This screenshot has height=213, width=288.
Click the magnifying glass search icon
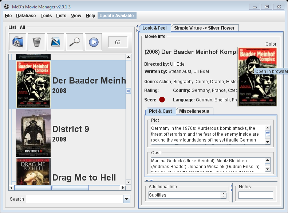(x=74, y=42)
